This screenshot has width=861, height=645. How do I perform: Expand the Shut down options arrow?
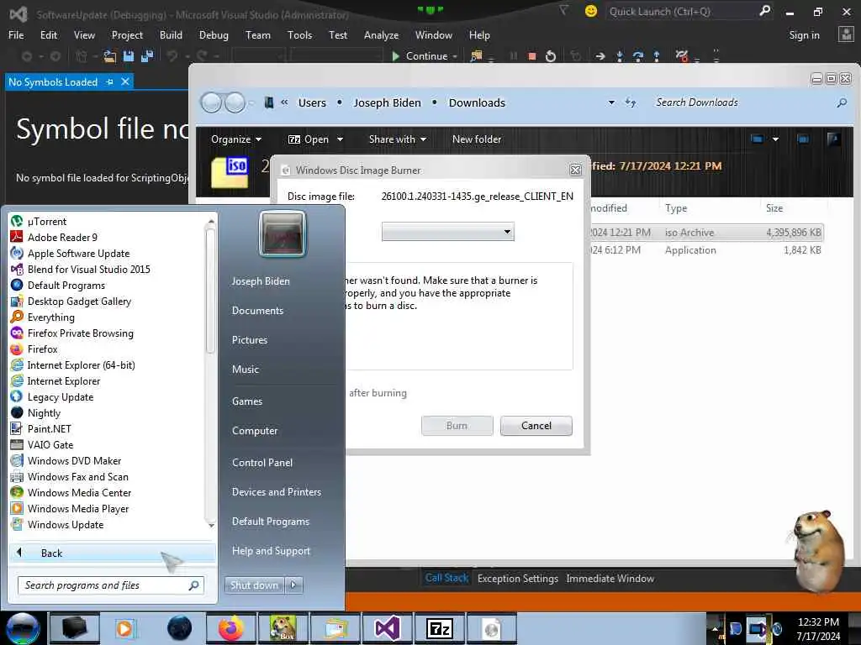[293, 585]
